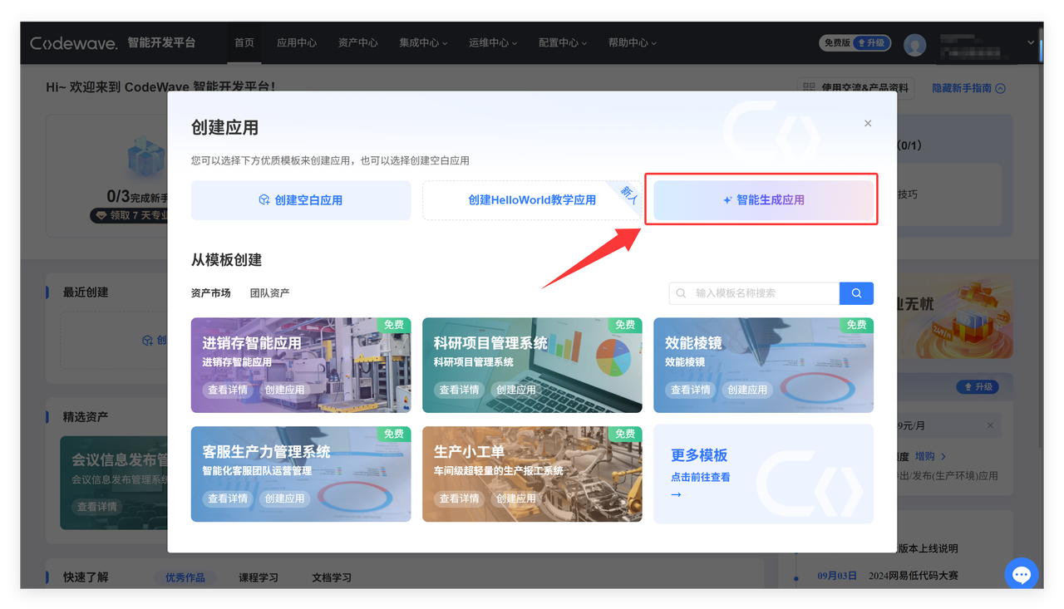Viewport: 1064px width, 609px height.
Task: Create app from 科研项目管理系统 template
Action: pyautogui.click(x=516, y=390)
